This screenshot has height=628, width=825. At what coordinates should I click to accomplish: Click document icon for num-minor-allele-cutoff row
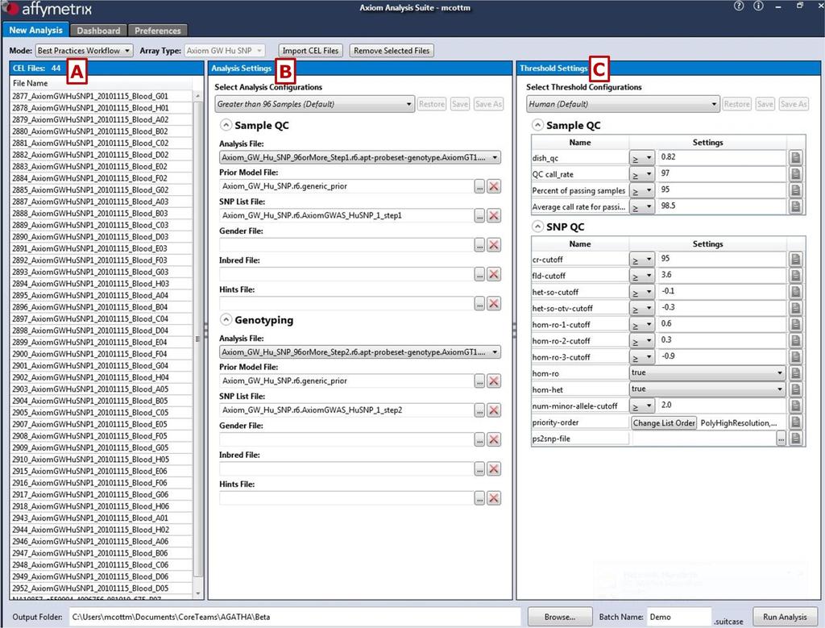click(x=795, y=405)
